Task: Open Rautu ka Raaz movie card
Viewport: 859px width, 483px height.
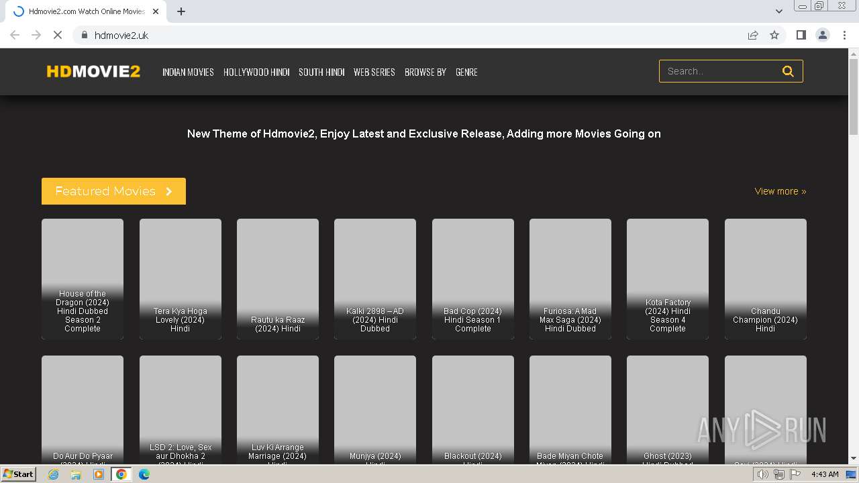Action: click(x=278, y=279)
